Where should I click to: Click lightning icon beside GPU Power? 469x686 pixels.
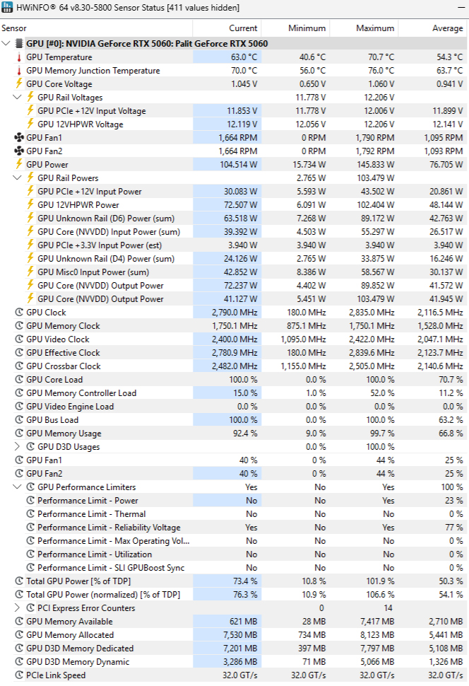pyautogui.click(x=19, y=164)
